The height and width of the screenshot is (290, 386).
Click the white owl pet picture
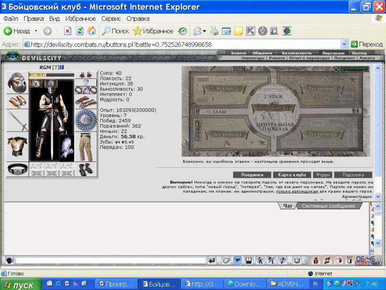coord(67,147)
